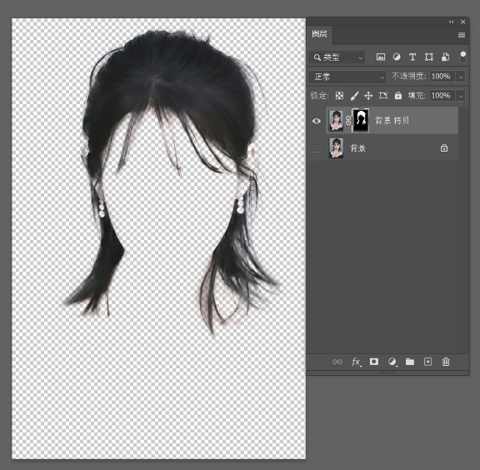This screenshot has height=470, width=480.
Task: Select the 背景 拷贝 layer image thumbnail
Action: coord(336,121)
